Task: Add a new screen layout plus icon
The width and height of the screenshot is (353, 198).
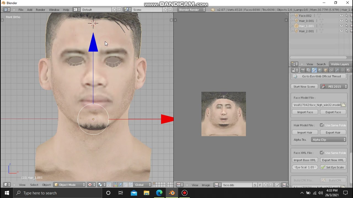Action: 114,10
